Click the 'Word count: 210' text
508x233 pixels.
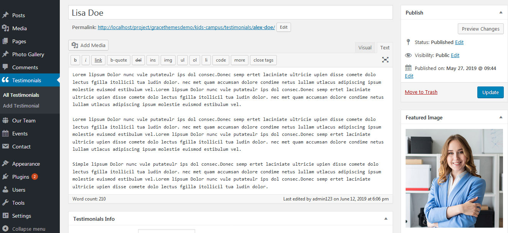[x=89, y=199]
